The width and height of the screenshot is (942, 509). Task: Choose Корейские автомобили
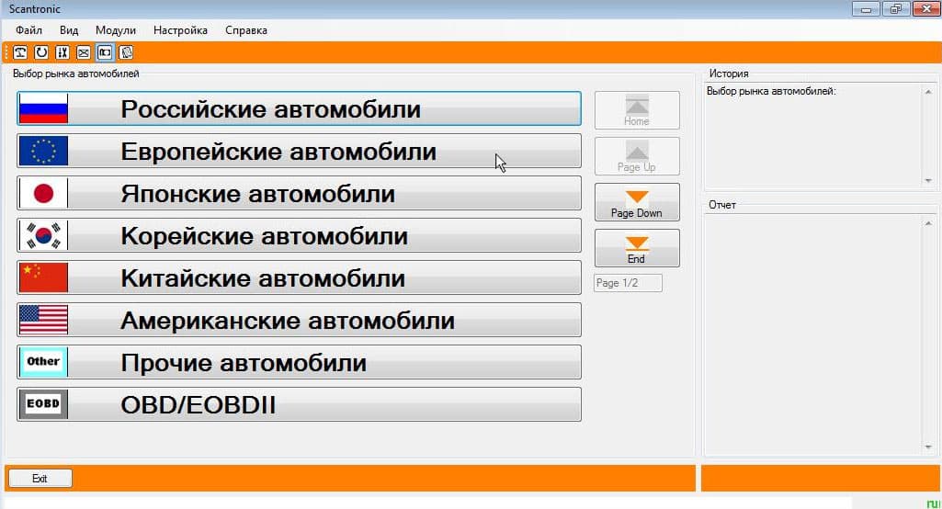pyautogui.click(x=300, y=235)
